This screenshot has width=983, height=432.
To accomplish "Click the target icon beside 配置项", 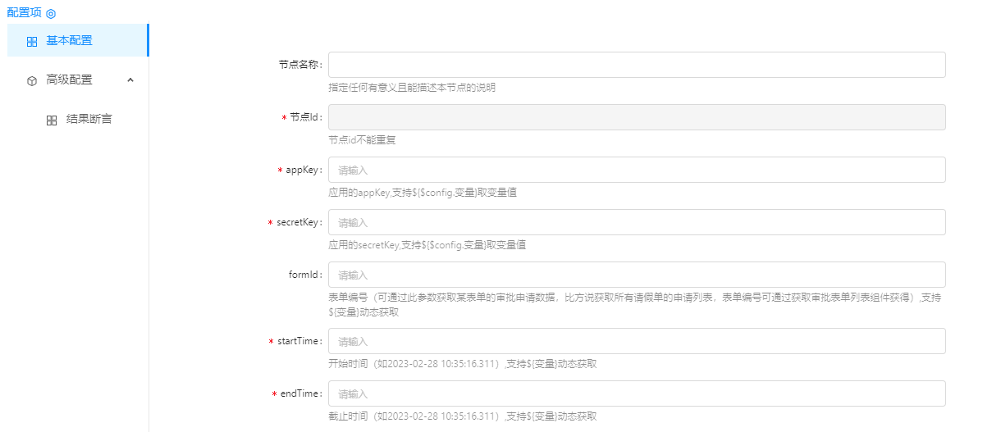I will (51, 14).
